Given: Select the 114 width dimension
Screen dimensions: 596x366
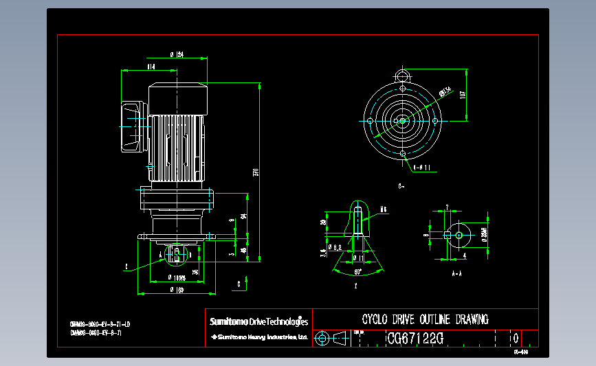Looking at the screenshot, I should tap(151, 67).
